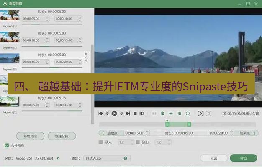This screenshot has width=262, height=167.
Task: Select the Segment[5] lake thumbnail
Action: 10,58
